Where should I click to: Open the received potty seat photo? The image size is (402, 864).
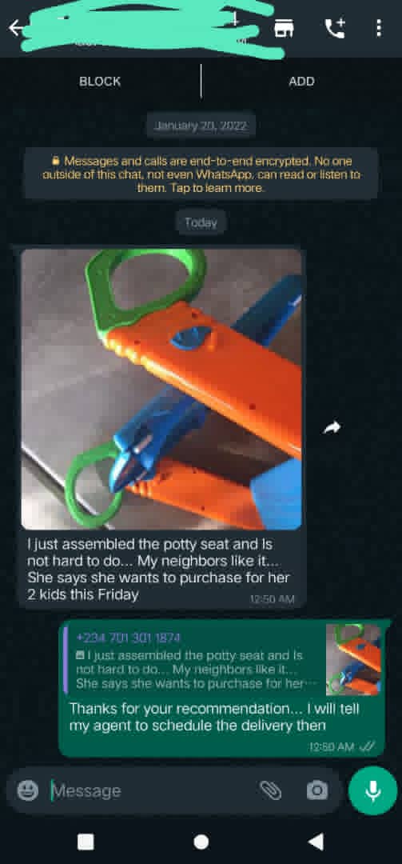click(x=161, y=389)
